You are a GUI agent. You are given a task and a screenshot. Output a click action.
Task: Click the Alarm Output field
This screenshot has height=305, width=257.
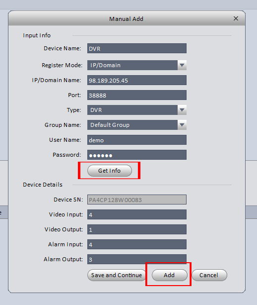(x=137, y=259)
